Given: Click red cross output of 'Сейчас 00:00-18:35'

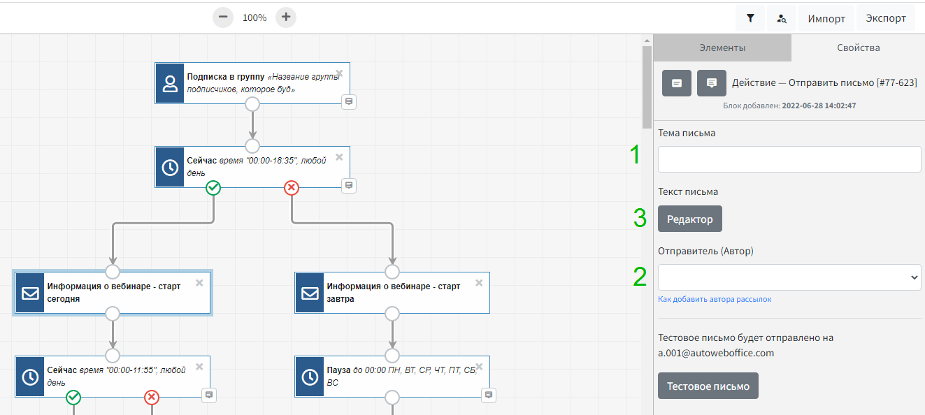Looking at the screenshot, I should click(x=292, y=187).
